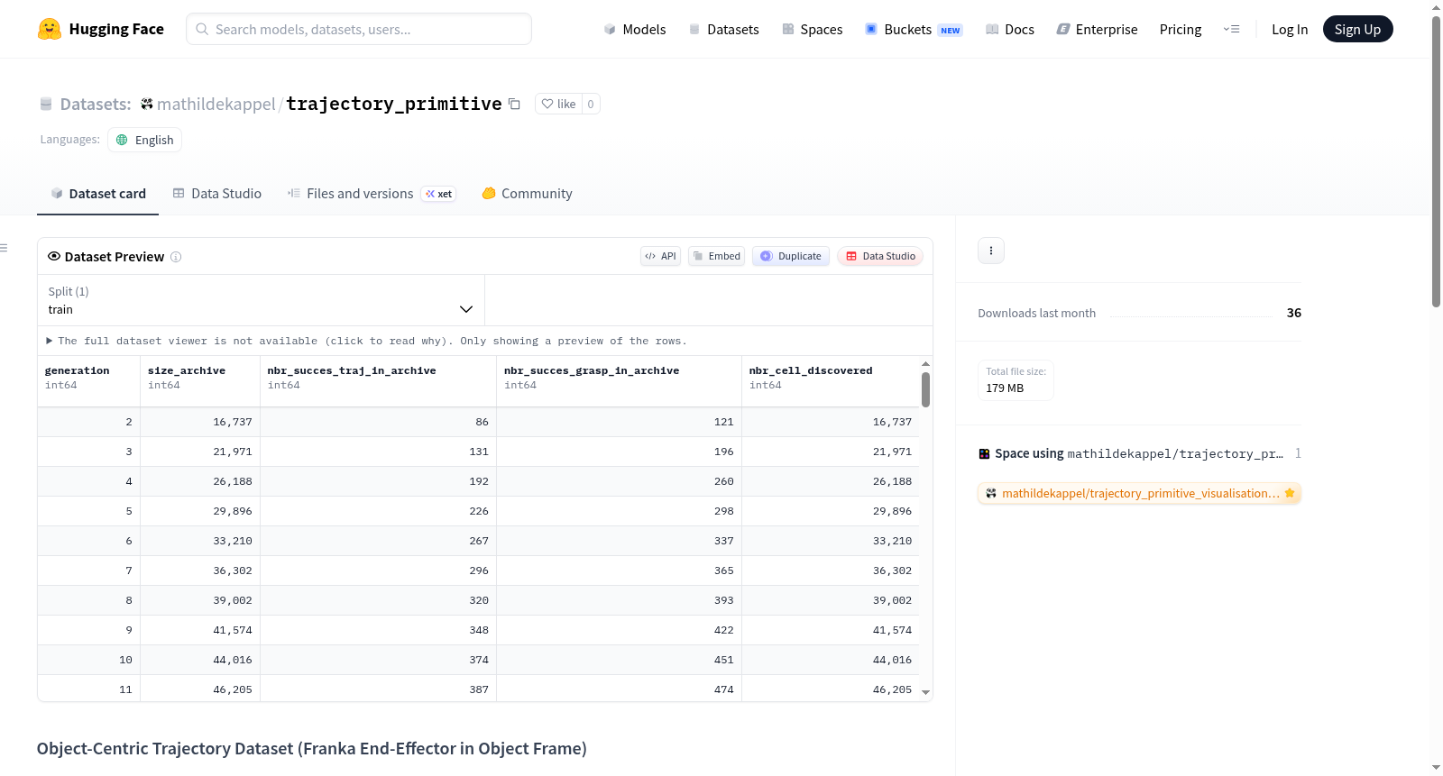1443x776 pixels.
Task: Open Buckets in the navigation
Action: click(914, 29)
